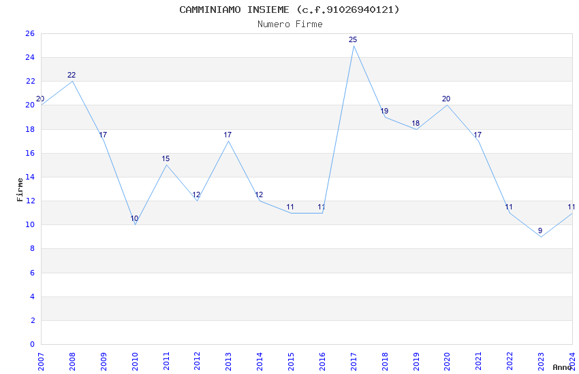Select the data value 11 for year 2024
The image size is (579, 374).
pos(572,207)
